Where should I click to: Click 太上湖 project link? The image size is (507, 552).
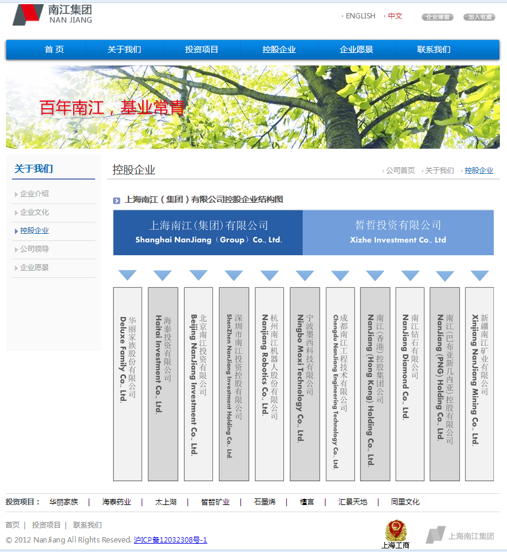pyautogui.click(x=165, y=502)
